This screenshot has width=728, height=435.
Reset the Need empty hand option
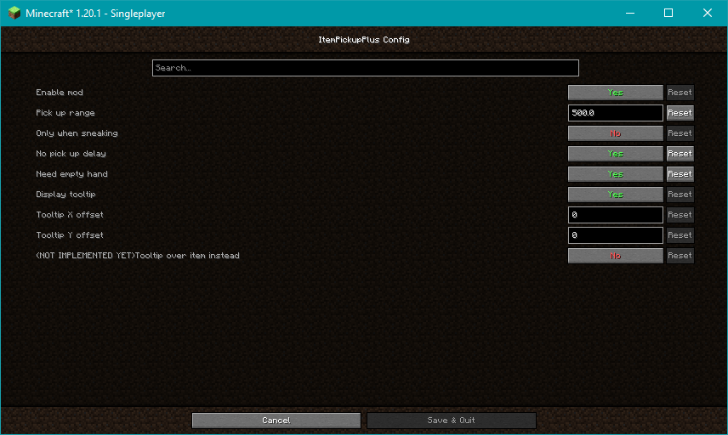click(x=680, y=174)
